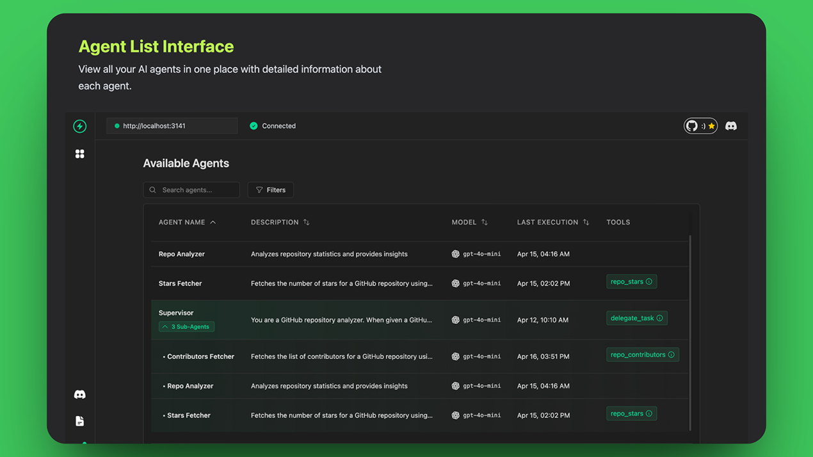This screenshot has width=813, height=457.
Task: Click the delegate_task tool badge
Action: point(636,318)
